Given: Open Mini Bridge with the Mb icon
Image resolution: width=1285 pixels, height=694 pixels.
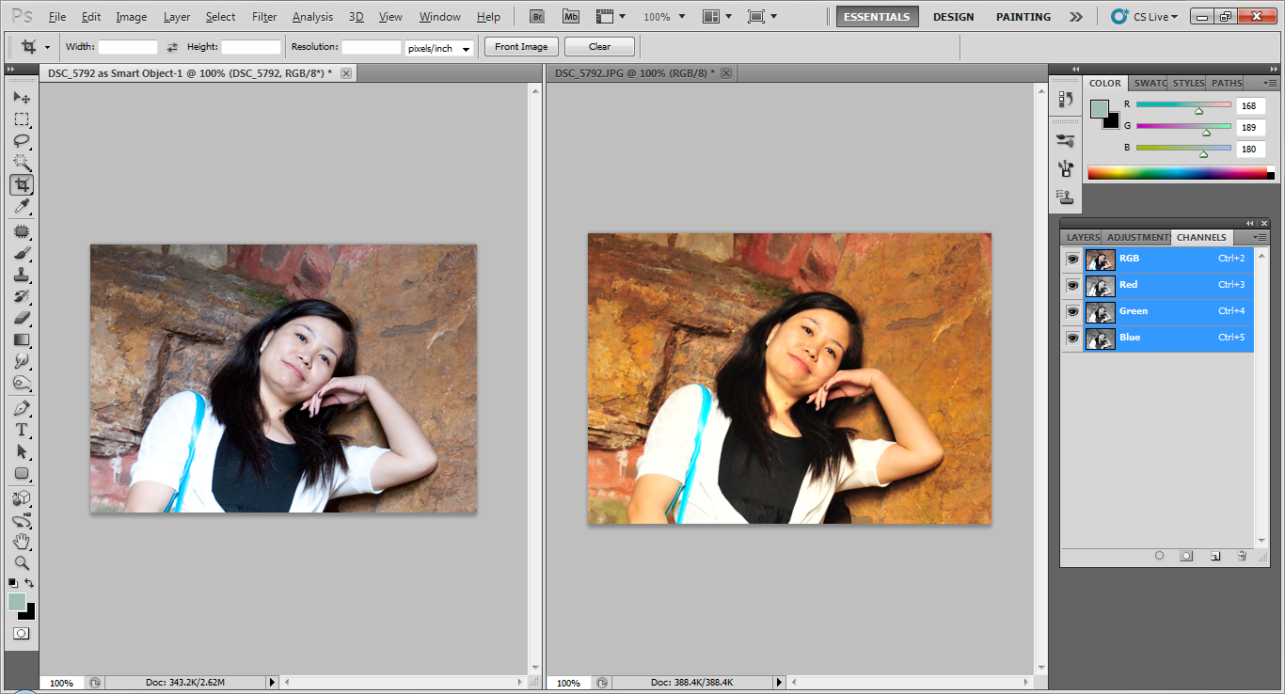Looking at the screenshot, I should pyautogui.click(x=571, y=17).
